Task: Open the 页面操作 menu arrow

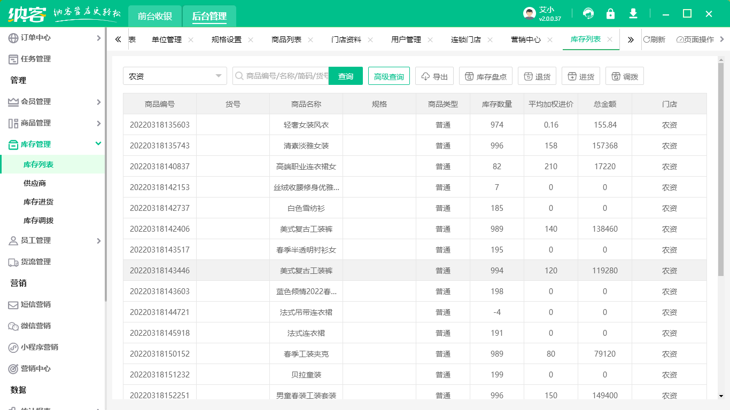Action: [723, 39]
